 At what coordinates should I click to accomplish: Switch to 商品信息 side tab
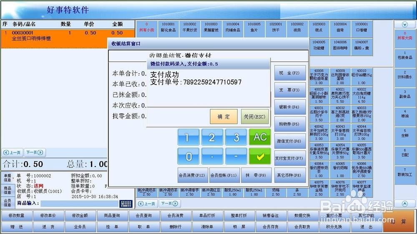pos(8,190)
